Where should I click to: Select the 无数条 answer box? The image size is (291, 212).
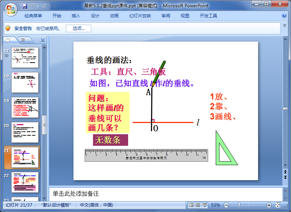coord(110,140)
